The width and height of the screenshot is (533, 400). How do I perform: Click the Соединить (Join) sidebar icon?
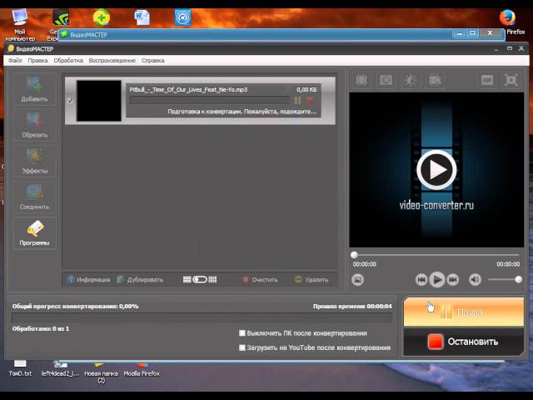[35, 197]
